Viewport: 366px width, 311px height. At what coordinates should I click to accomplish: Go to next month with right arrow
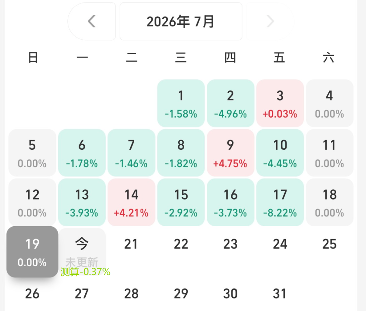coord(270,21)
